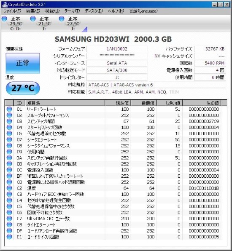Click status orb for 04 スタート/ストップ回数
The height and width of the screenshot is (251, 232).
coord(9,127)
